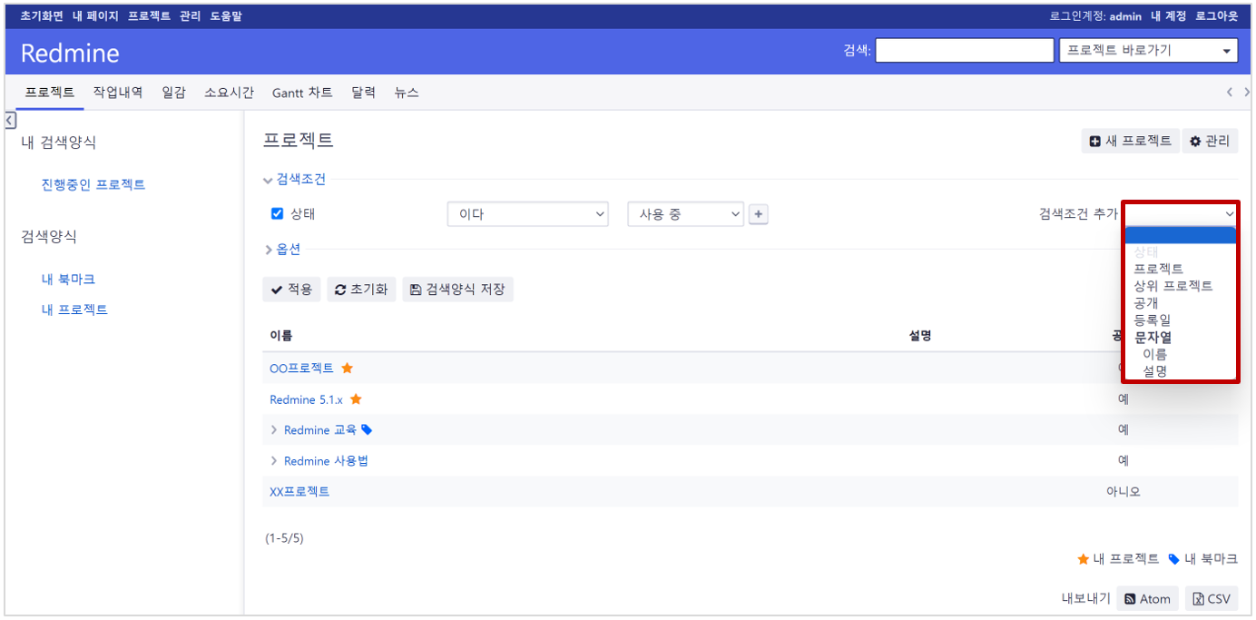
Task: Open 진행중인 프로젝트 saved query
Action: click(93, 185)
